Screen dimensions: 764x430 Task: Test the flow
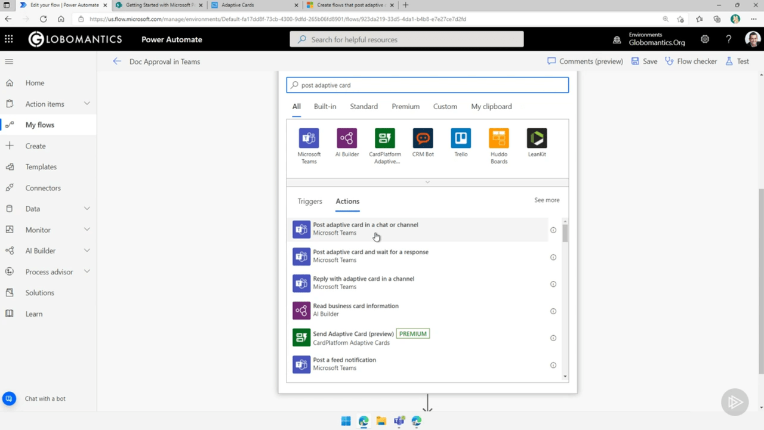pos(737,61)
